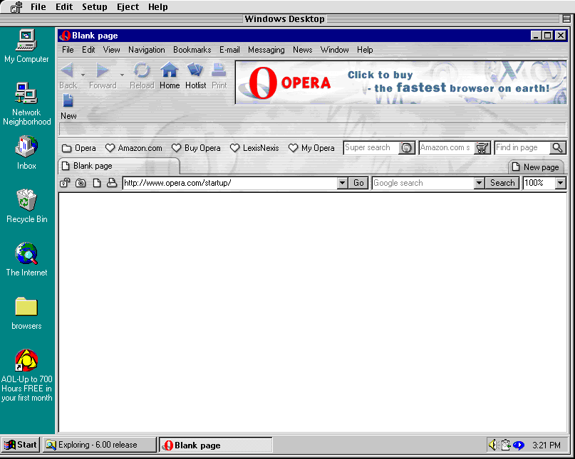This screenshot has width=575, height=459.
Task: Open the Mac Setup menu
Action: (94, 6)
